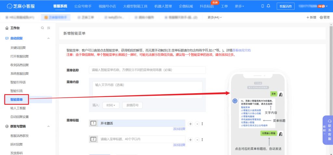
Task: Select 智能引流 in sidebar
Action: pyautogui.click(x=17, y=91)
